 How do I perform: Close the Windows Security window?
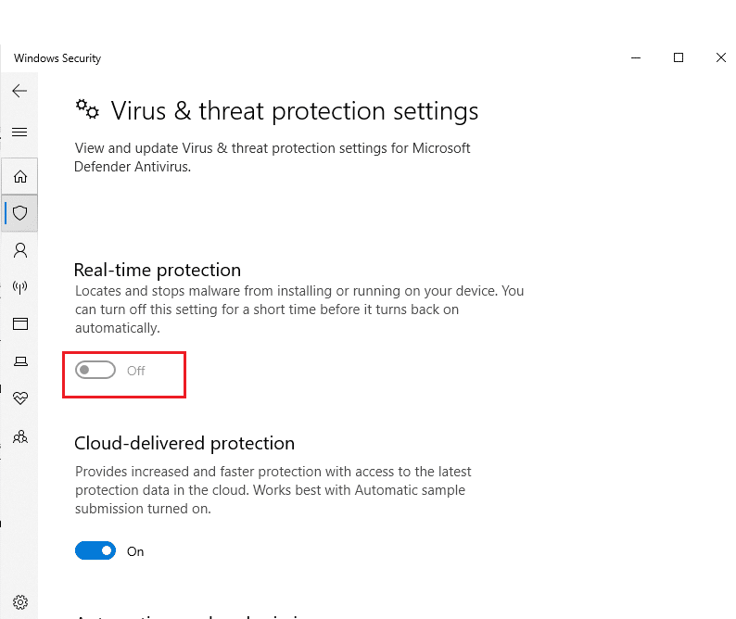click(x=721, y=57)
